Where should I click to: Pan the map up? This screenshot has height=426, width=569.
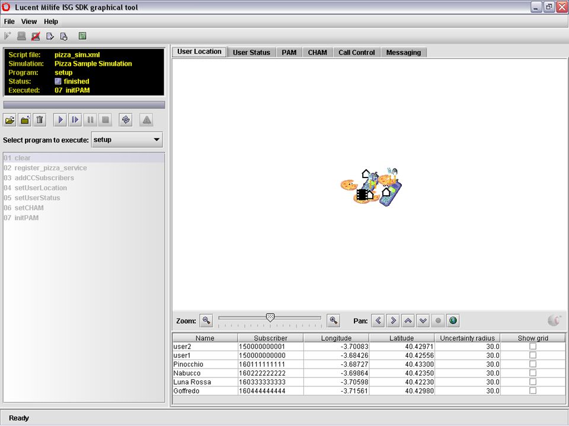[x=408, y=321]
